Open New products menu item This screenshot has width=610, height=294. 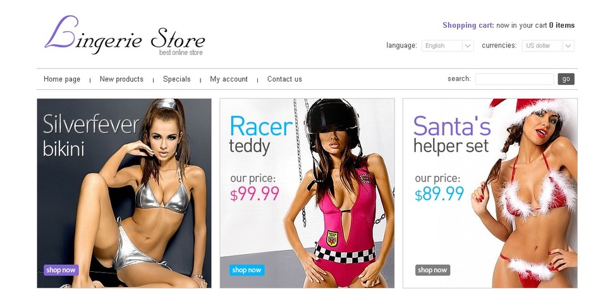pyautogui.click(x=121, y=79)
